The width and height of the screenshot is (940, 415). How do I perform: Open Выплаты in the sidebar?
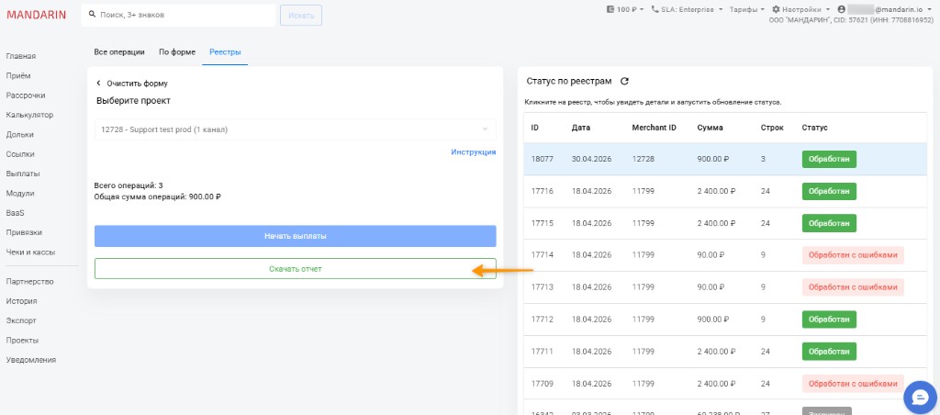tap(23, 174)
